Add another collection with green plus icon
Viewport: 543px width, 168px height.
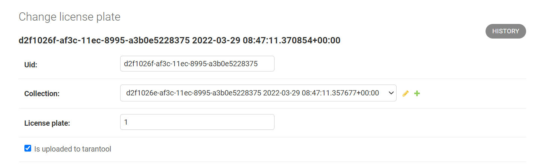pos(417,94)
